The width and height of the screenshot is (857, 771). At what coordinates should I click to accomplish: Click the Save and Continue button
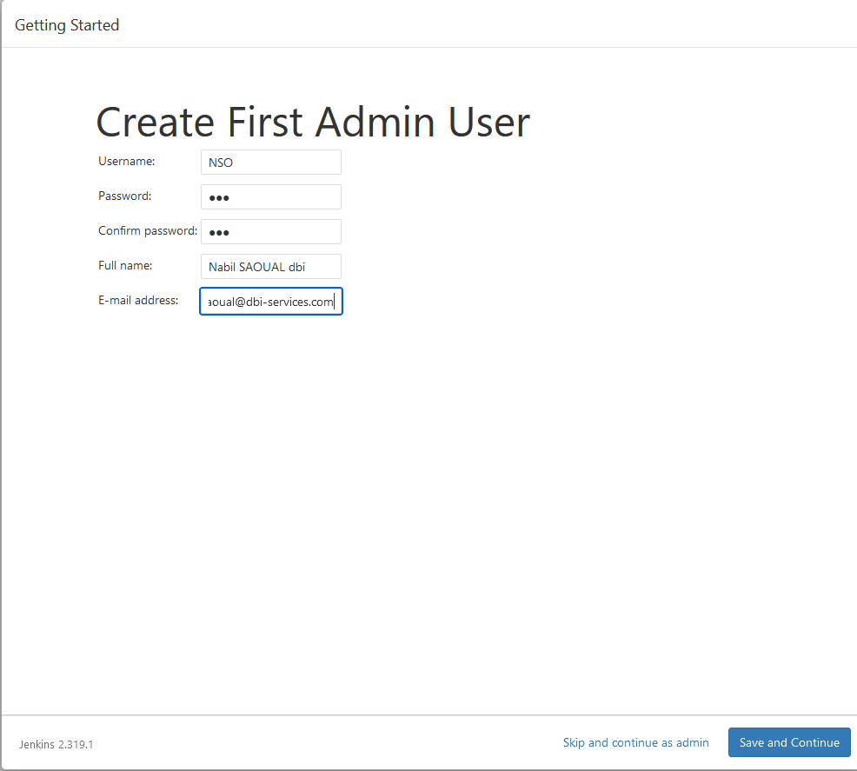click(x=789, y=742)
